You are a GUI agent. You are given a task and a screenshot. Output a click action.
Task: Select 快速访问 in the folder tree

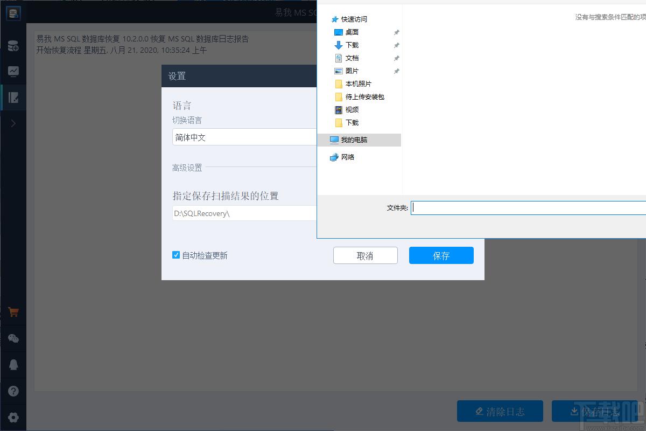coord(354,19)
